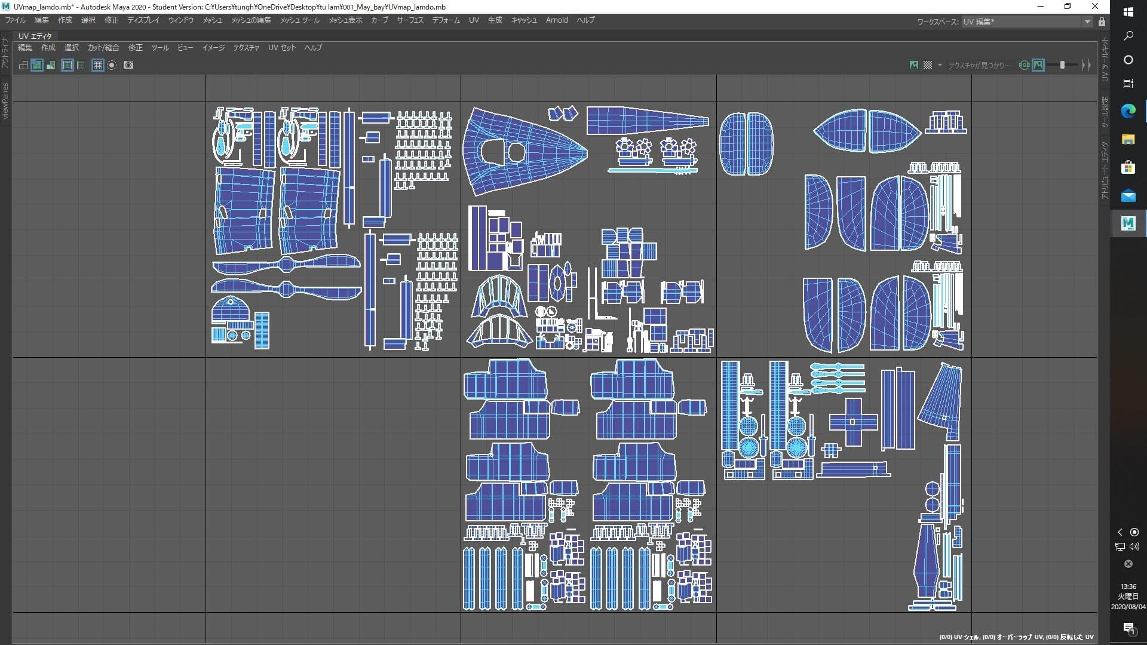Click the RGB channels display icon
The width and height of the screenshot is (1147, 645).
pyautogui.click(x=1024, y=65)
